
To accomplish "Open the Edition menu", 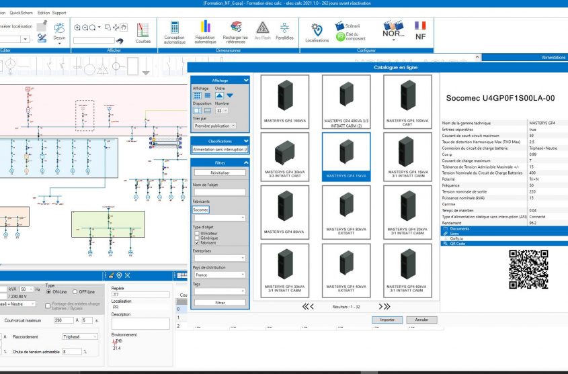I will [44, 13].
